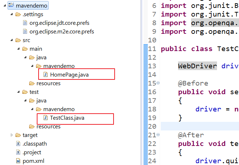Click the test folder icon
This screenshot has height=165, width=239.
pos(25,92)
